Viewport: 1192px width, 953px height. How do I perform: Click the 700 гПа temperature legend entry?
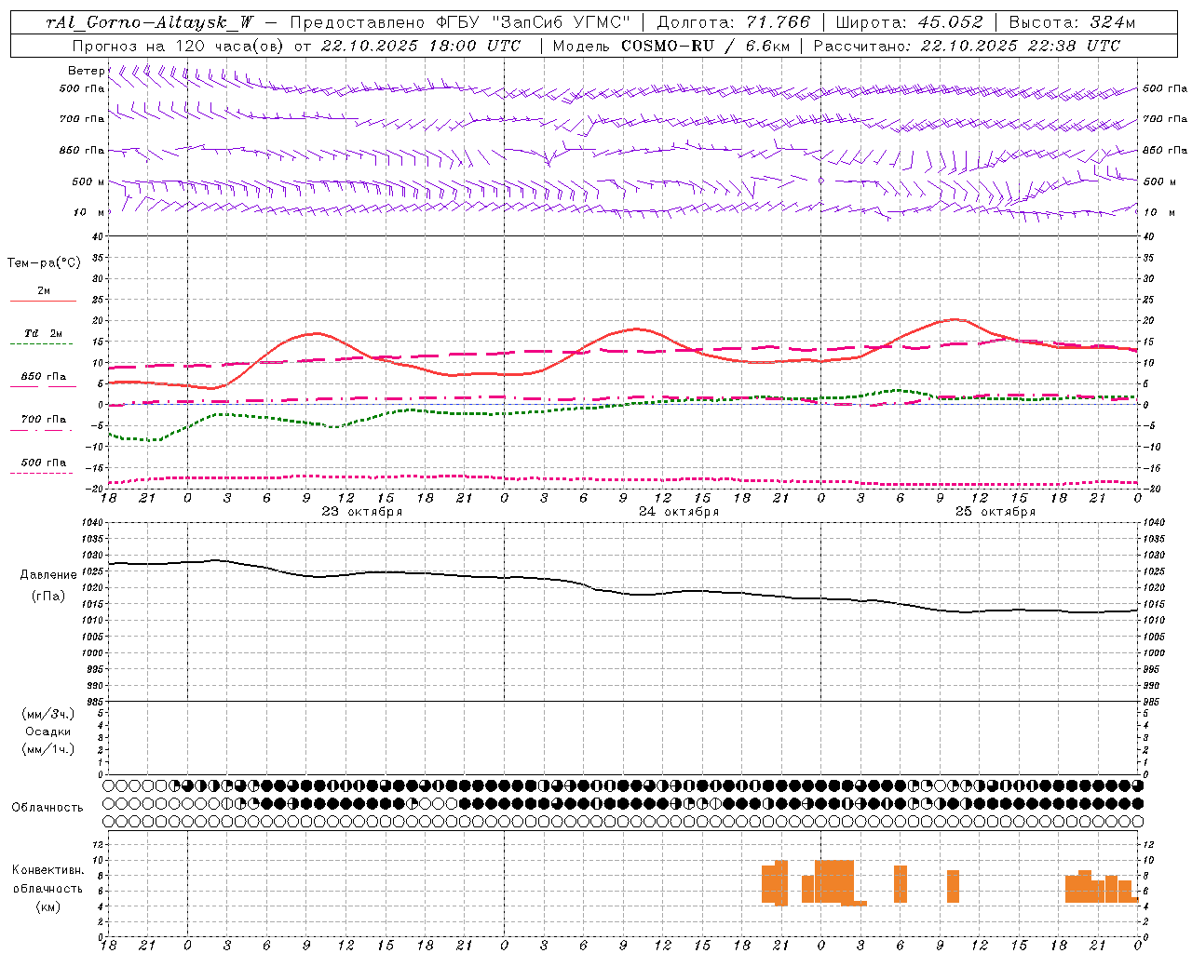click(x=44, y=420)
